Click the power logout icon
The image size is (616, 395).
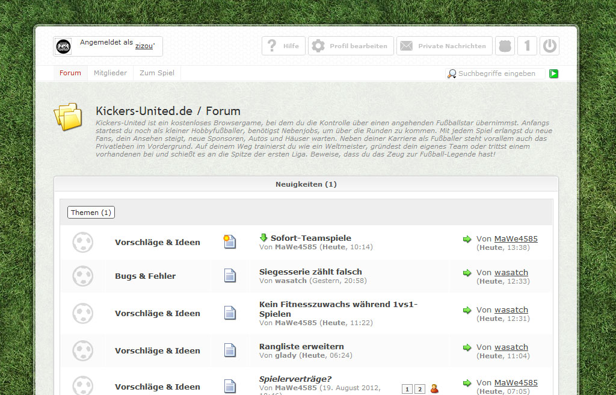[x=549, y=46]
